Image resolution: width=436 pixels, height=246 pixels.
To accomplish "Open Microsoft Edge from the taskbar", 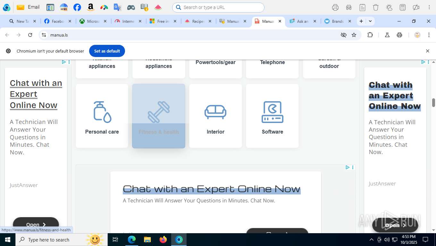I will 132,240.
